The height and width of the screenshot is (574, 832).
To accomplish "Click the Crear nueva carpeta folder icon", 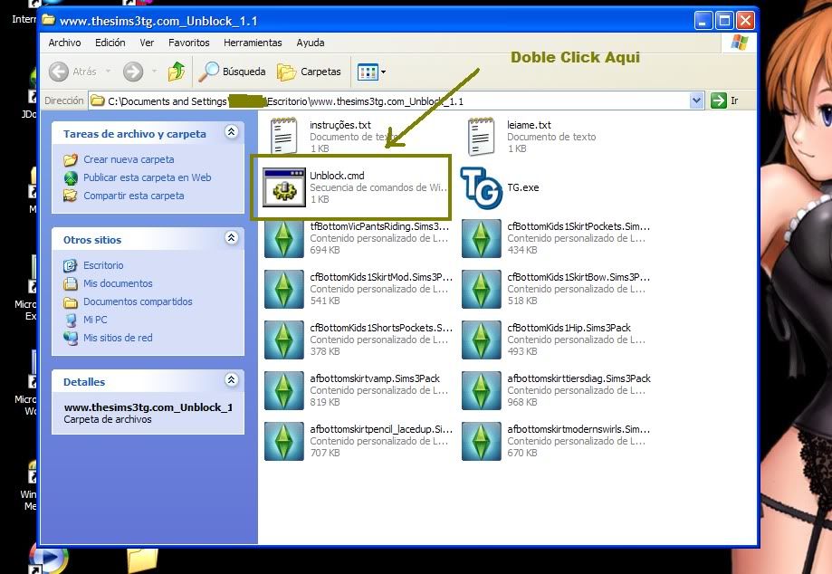I will [x=71, y=159].
